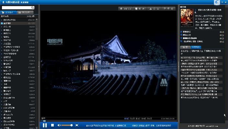Viewport: 228px width, 129px height.
Task: Click the fullscreen icon beside volume slider
Action: tap(77, 125)
